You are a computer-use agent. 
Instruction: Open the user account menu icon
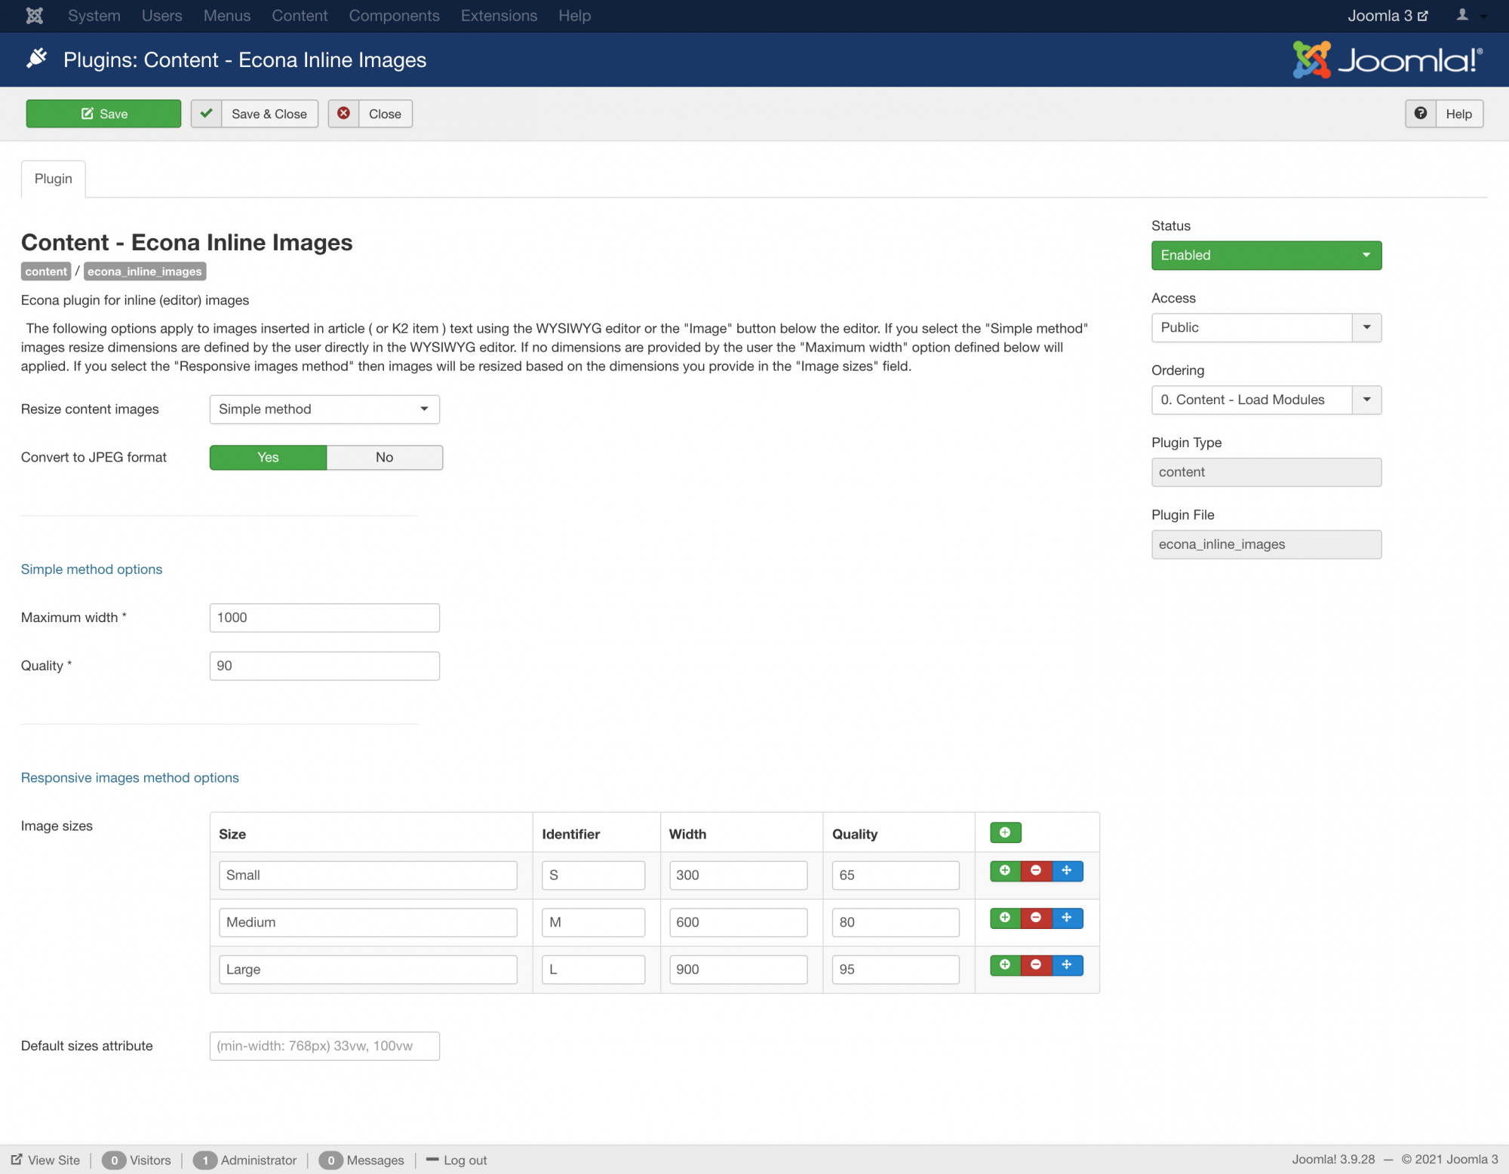coord(1462,15)
